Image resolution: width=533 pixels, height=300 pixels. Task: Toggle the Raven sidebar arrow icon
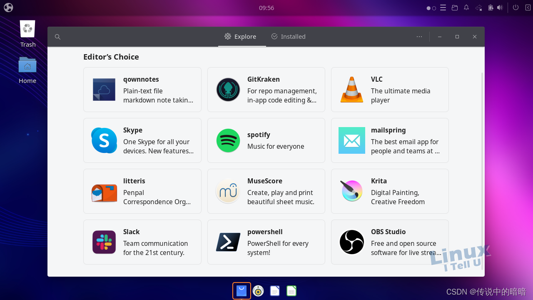(528, 7)
